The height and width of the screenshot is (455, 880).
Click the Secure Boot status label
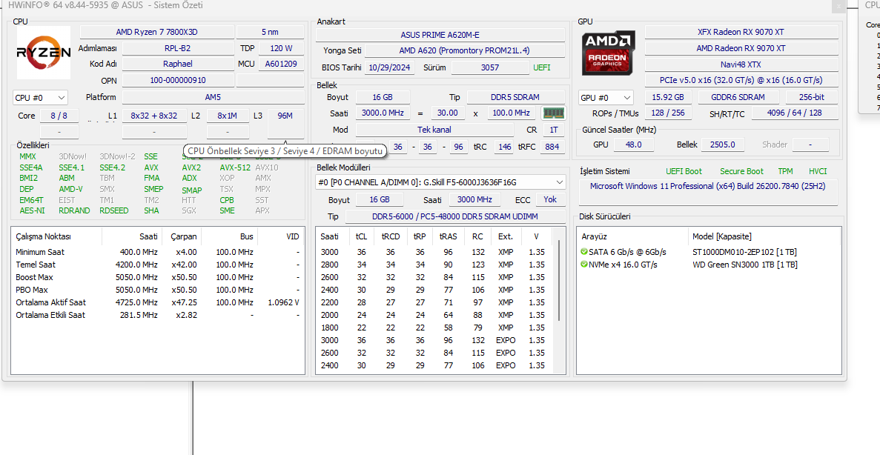click(741, 171)
